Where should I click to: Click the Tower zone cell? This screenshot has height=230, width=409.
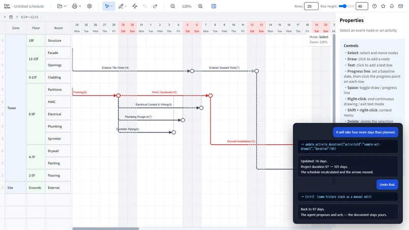(16, 108)
